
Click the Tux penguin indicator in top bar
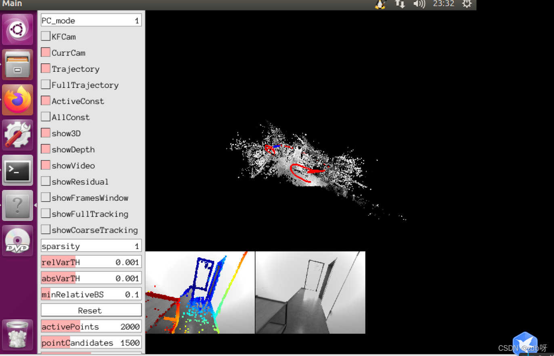[x=380, y=4]
